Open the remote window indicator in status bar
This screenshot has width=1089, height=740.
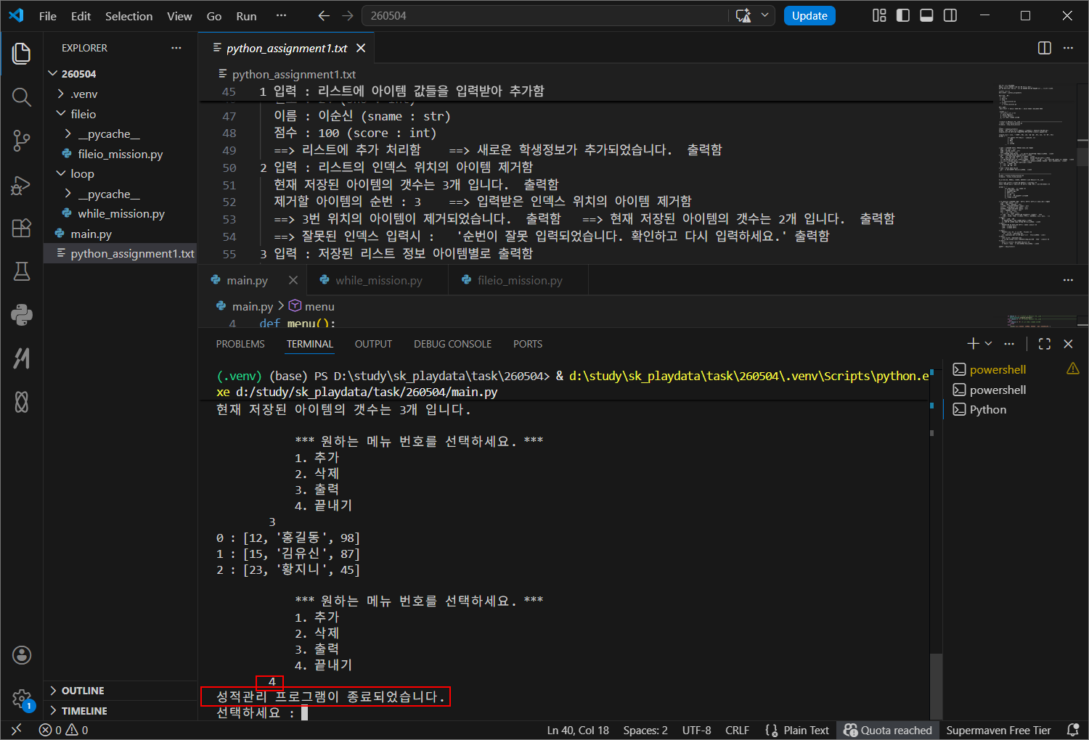(x=16, y=730)
